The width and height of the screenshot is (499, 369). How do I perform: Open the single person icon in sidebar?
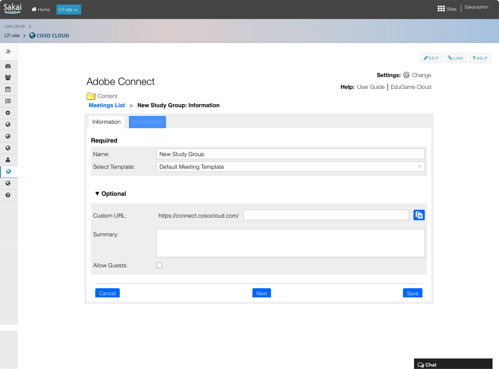8,160
